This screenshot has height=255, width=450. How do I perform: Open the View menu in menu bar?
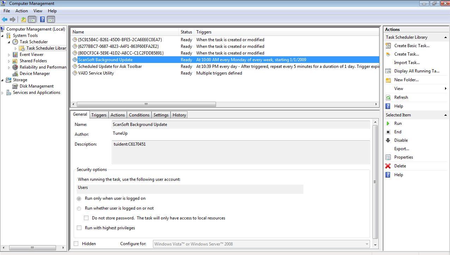(x=38, y=11)
